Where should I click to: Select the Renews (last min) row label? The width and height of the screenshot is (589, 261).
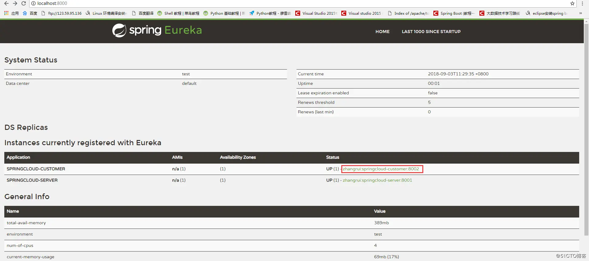tap(316, 112)
